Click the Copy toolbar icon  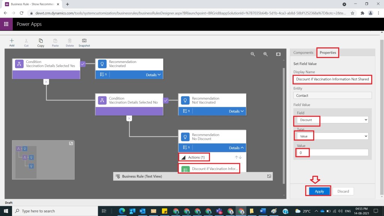pos(40,42)
